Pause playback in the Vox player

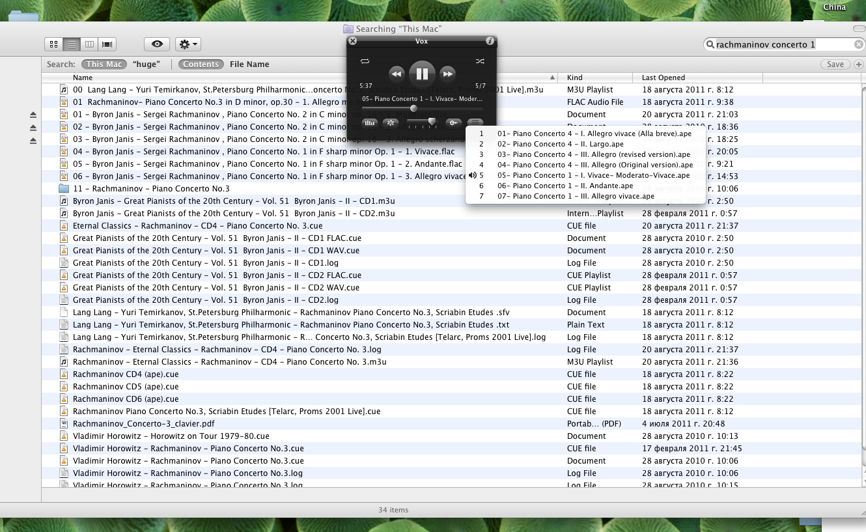pos(422,74)
